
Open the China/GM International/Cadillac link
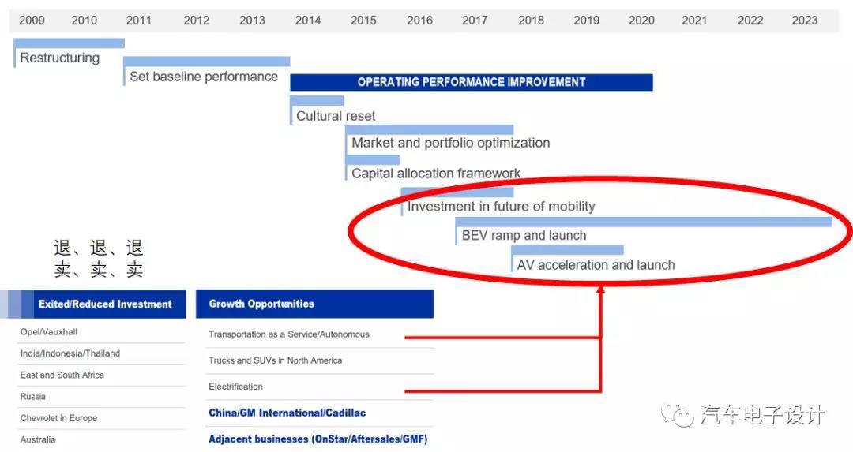pos(287,413)
